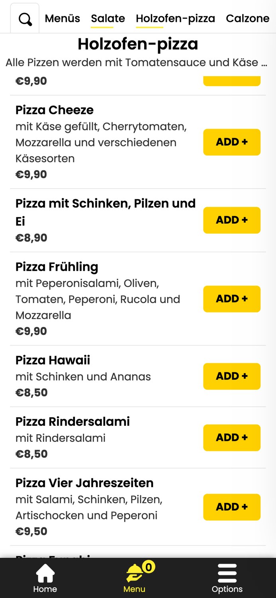Image resolution: width=276 pixels, height=598 pixels.
Task: Add Pizza Frühling to the cart
Action: 232,299
